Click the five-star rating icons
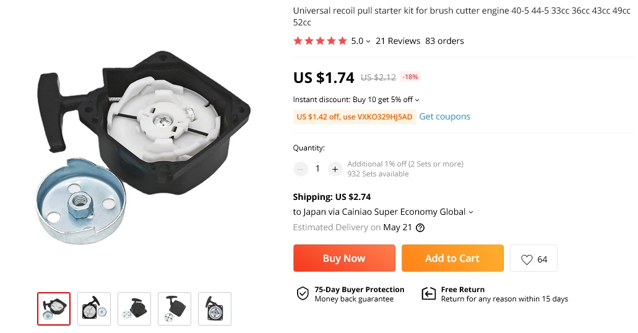This screenshot has height=333, width=638. (320, 41)
